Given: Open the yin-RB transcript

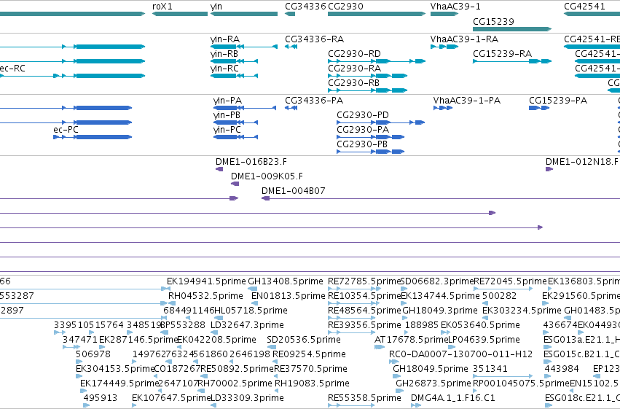Looking at the screenshot, I should (234, 61).
